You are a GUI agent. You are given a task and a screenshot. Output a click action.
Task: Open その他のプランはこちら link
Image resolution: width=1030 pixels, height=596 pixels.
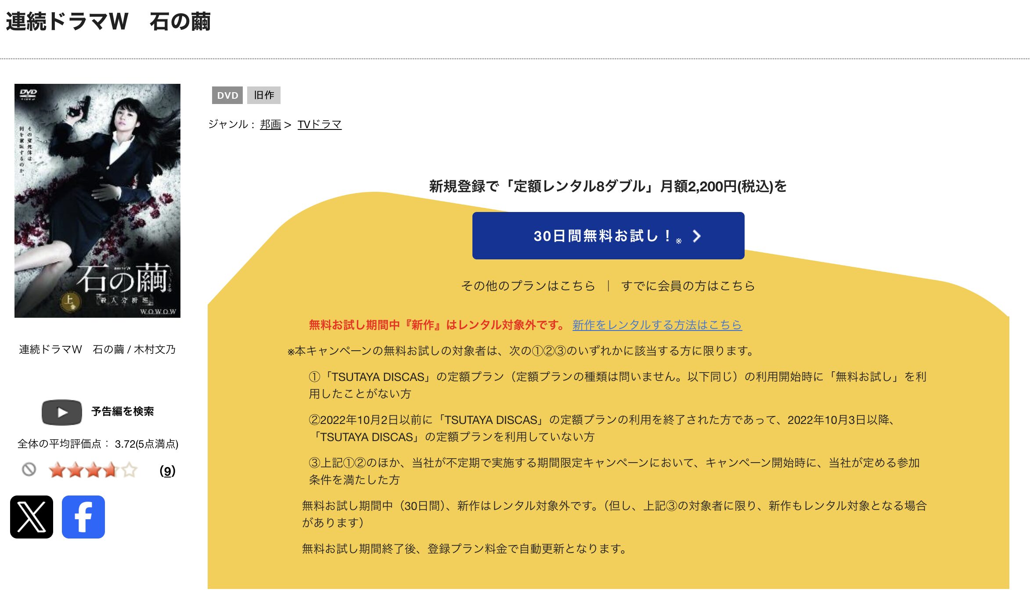(528, 286)
